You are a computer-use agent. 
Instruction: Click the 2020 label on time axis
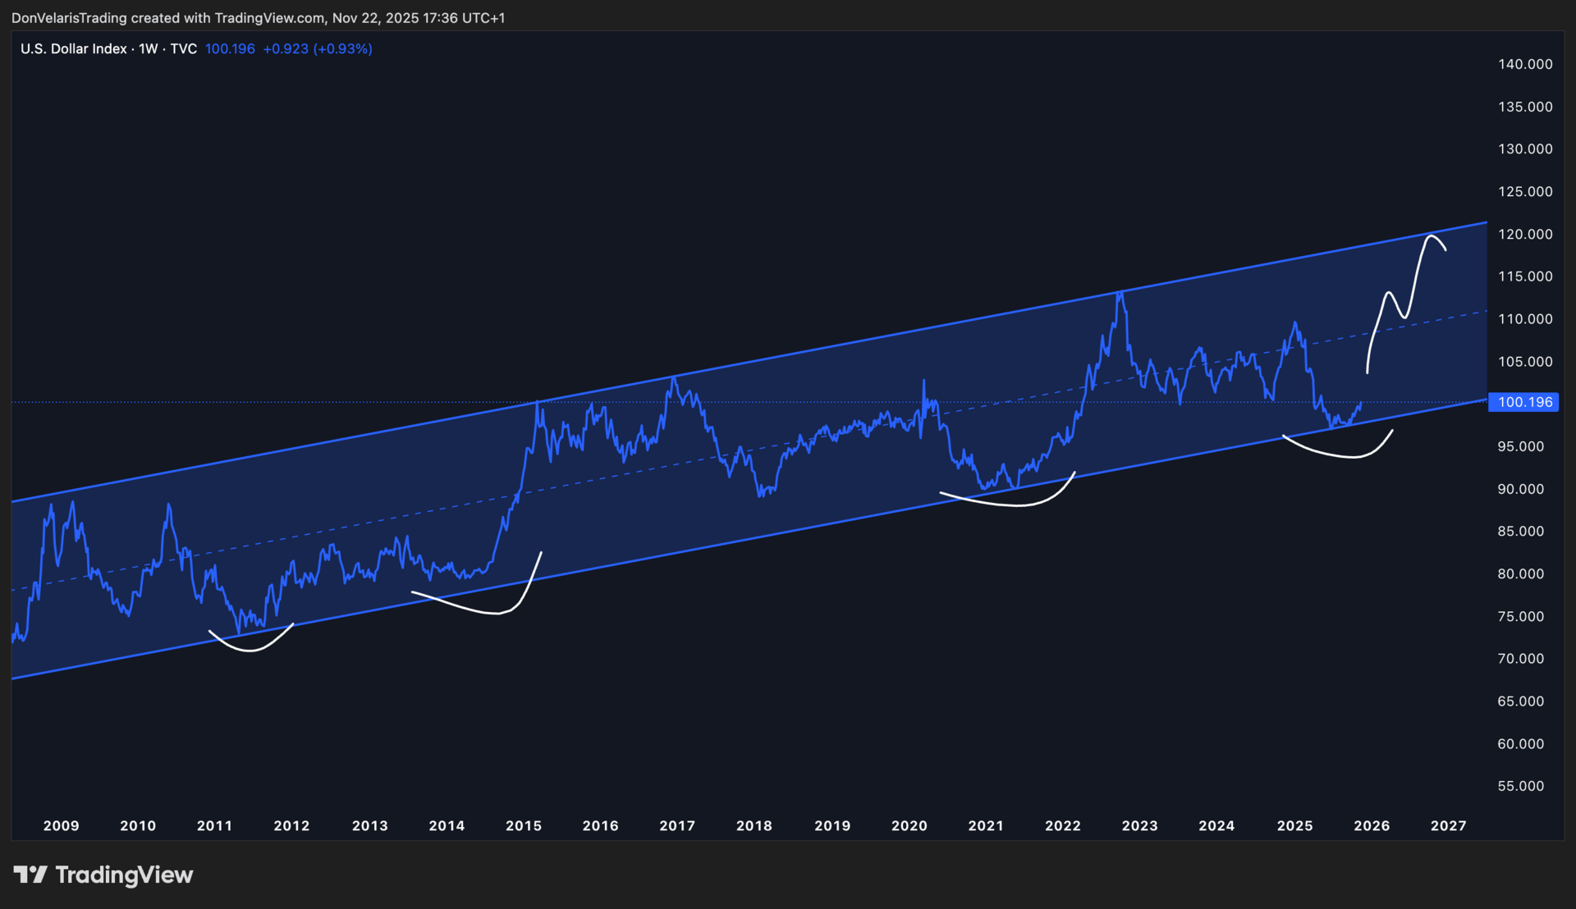909,825
